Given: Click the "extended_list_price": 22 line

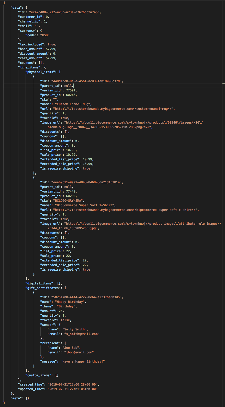Looking at the screenshot, I should [64, 260].
